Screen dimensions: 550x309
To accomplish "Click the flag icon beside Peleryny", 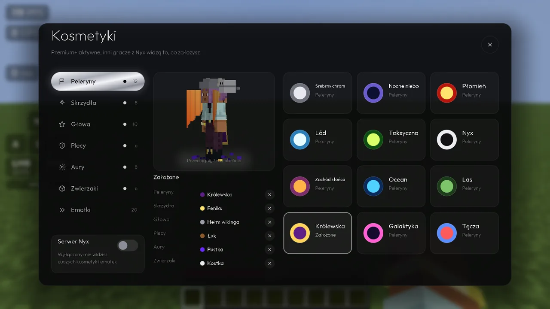I will pyautogui.click(x=62, y=81).
